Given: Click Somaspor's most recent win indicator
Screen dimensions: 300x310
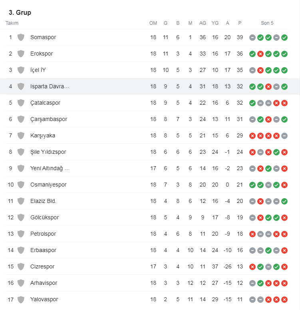Looking at the screenshot, I should pos(284,38).
